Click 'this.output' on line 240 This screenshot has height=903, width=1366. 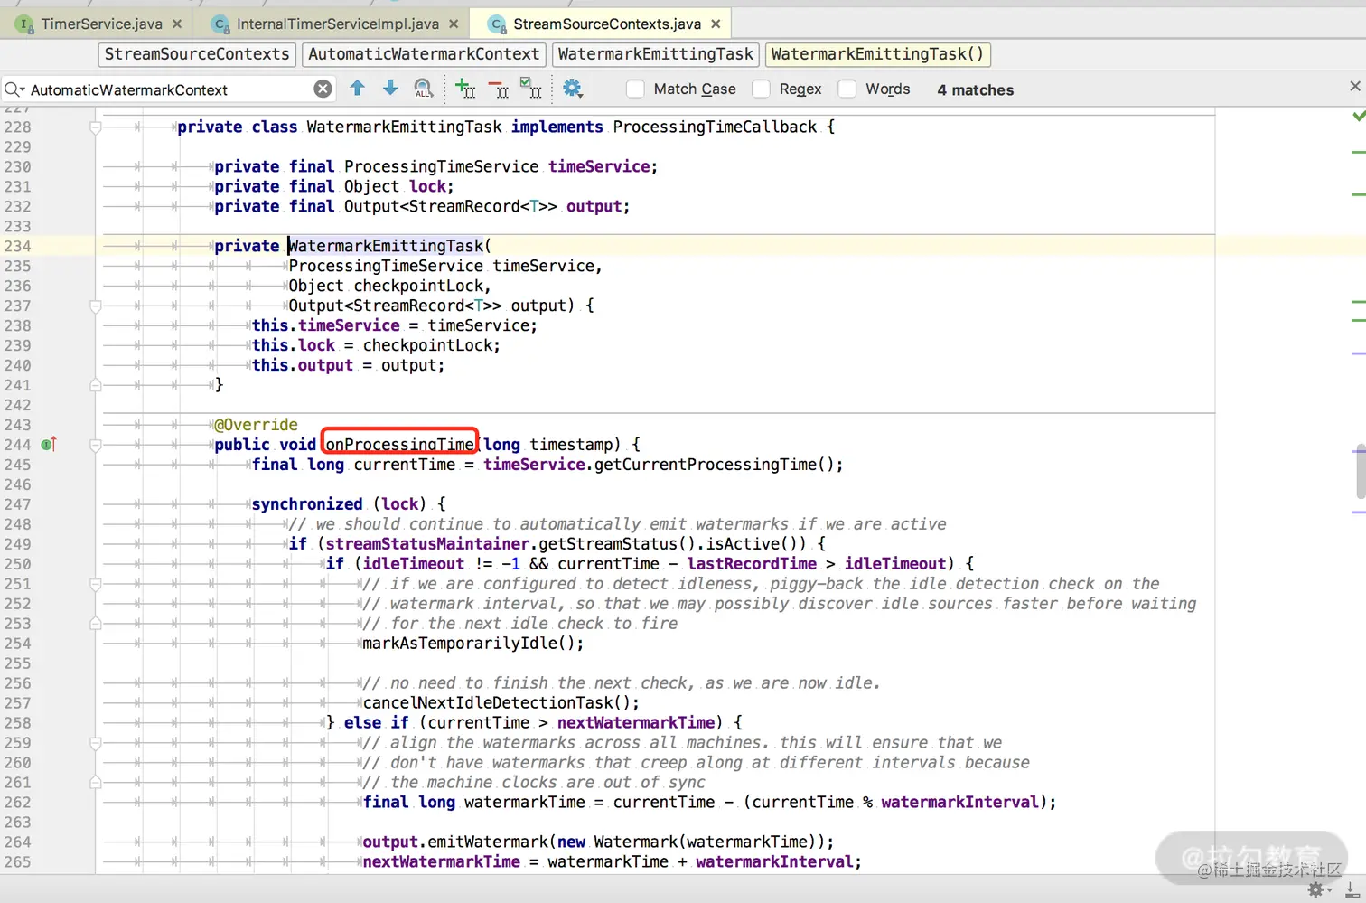pyautogui.click(x=303, y=365)
